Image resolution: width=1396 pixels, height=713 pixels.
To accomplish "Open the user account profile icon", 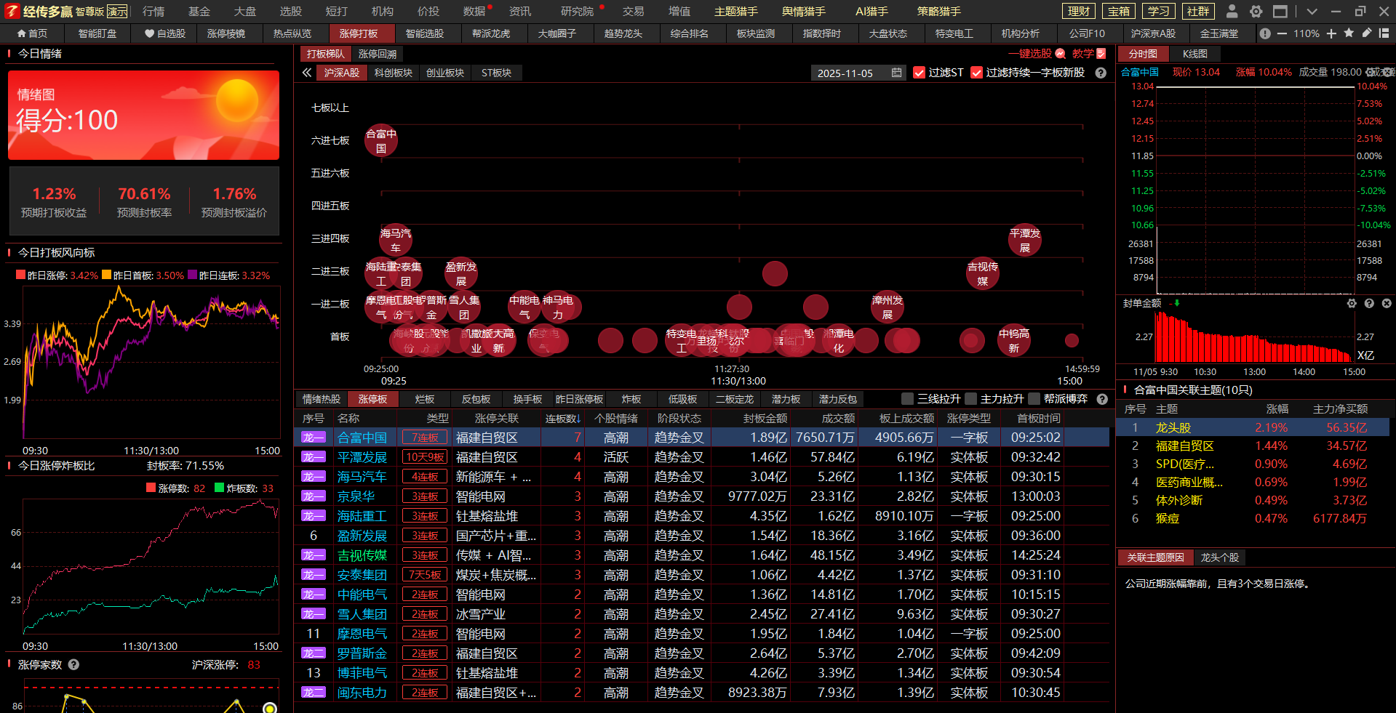I will 1232,11.
